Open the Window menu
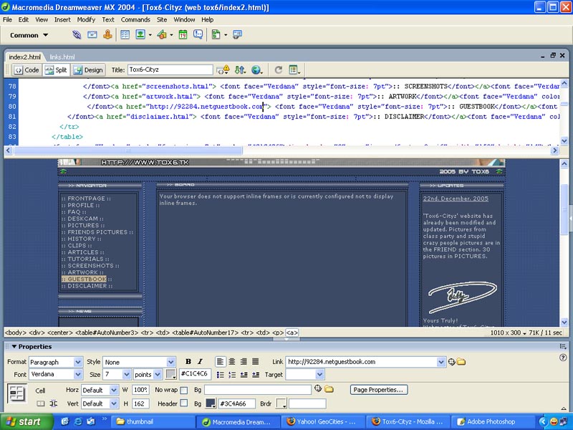573x430 pixels. point(184,20)
